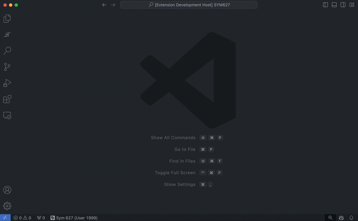This screenshot has width=358, height=221.
Task: Toggle the primary side bar visibility
Action: [x=325, y=5]
